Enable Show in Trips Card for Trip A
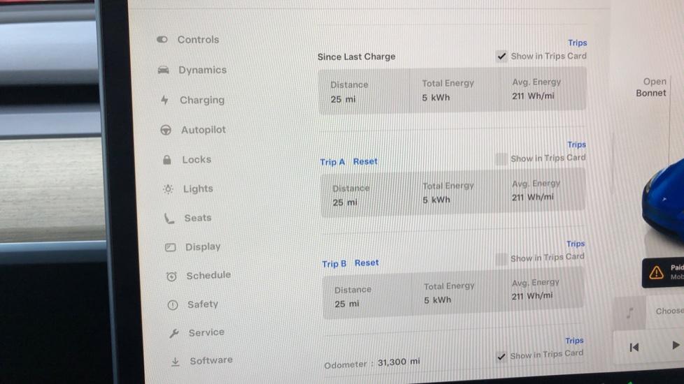684x384 pixels. point(501,158)
